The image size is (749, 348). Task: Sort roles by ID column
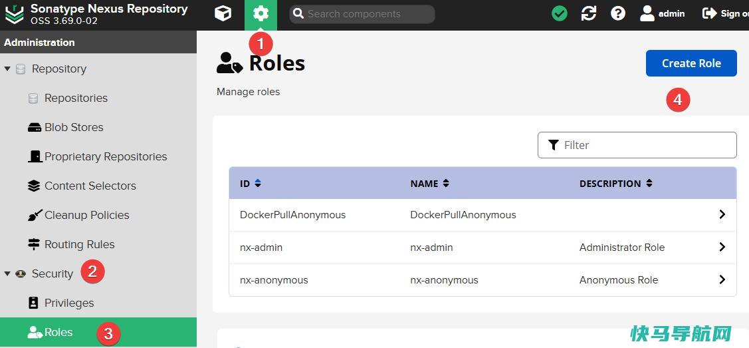click(251, 184)
